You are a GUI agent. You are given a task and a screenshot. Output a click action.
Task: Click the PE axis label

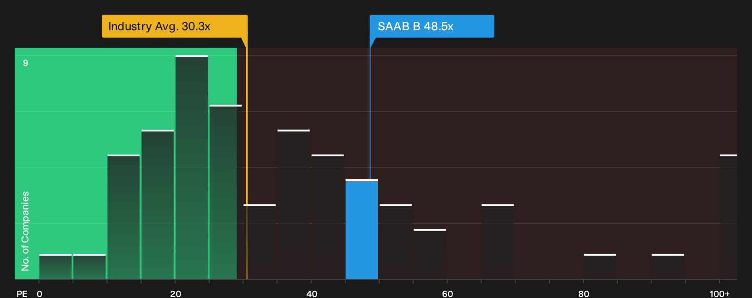tap(22, 294)
